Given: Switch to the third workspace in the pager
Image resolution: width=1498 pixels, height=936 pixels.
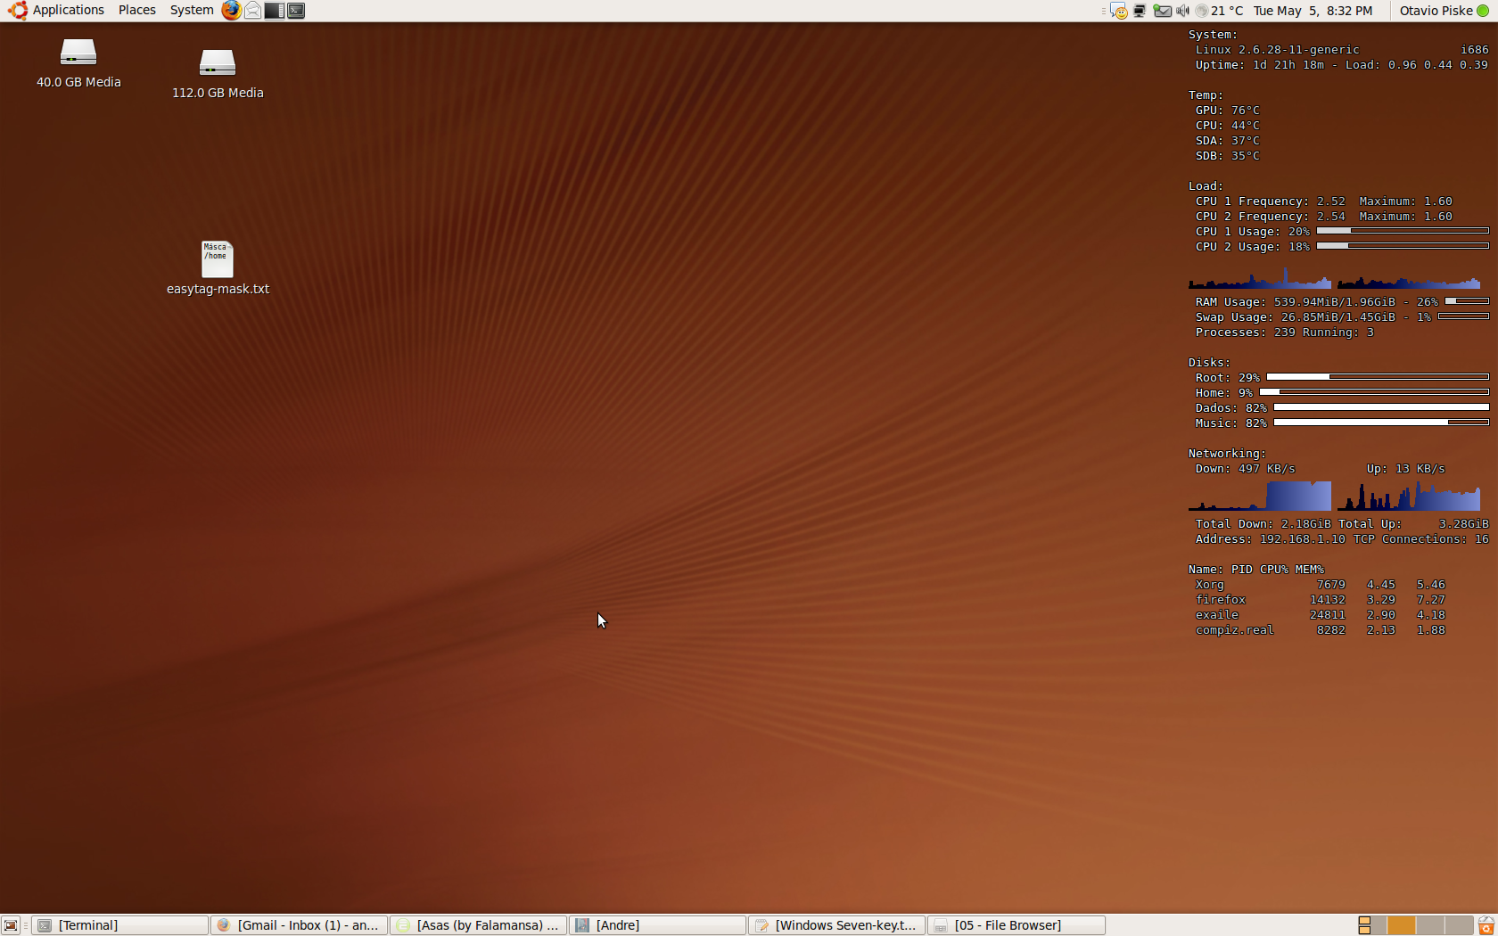Looking at the screenshot, I should click(1430, 925).
